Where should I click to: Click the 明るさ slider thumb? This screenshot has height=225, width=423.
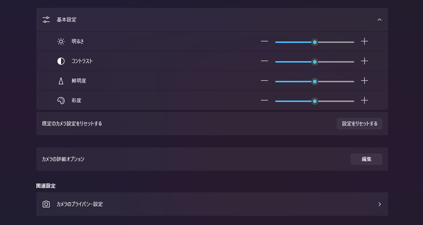click(x=315, y=42)
